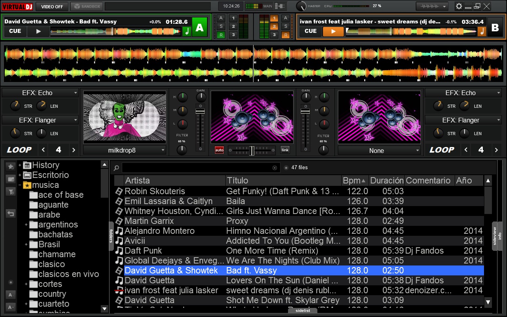Toggle right-side track 2 button
The height and width of the screenshot is (317, 507).
274,27
